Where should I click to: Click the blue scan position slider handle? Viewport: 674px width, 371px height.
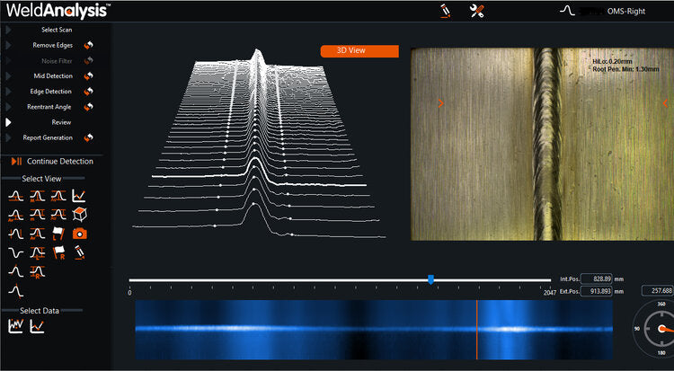(430, 279)
